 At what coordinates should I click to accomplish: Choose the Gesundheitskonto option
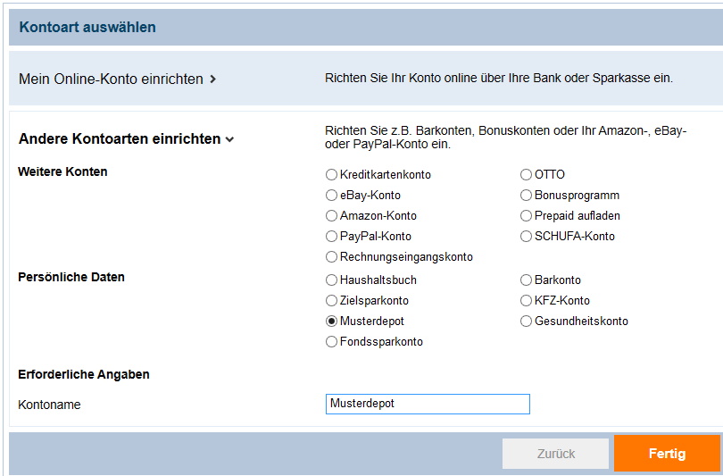tap(526, 321)
